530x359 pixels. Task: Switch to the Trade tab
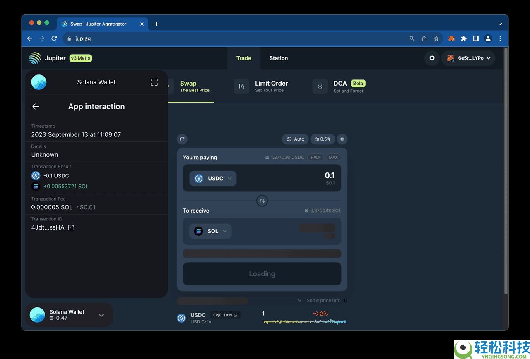(243, 58)
